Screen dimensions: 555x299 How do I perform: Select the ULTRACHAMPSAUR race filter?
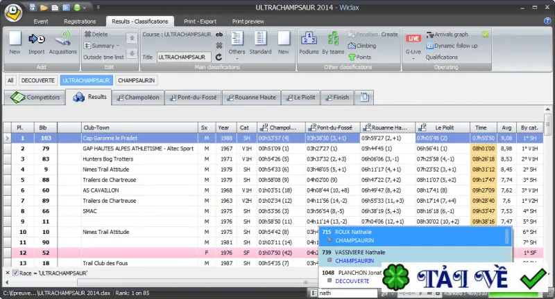point(86,80)
